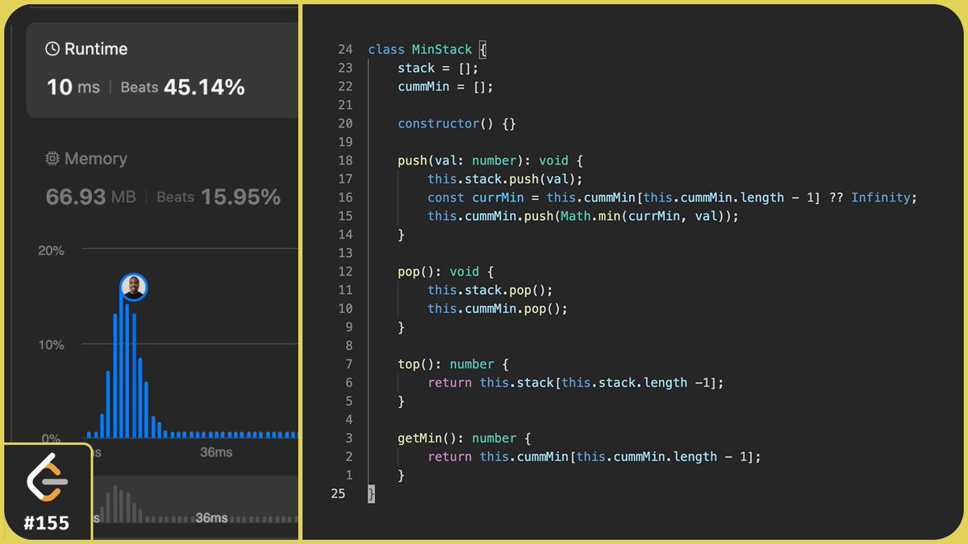The height and width of the screenshot is (544, 968).
Task: Click the "36ms" label in the mini overview chart
Action: [211, 517]
